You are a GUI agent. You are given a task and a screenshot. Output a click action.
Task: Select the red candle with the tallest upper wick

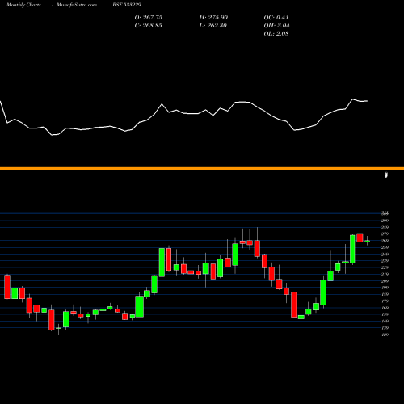click(x=360, y=238)
